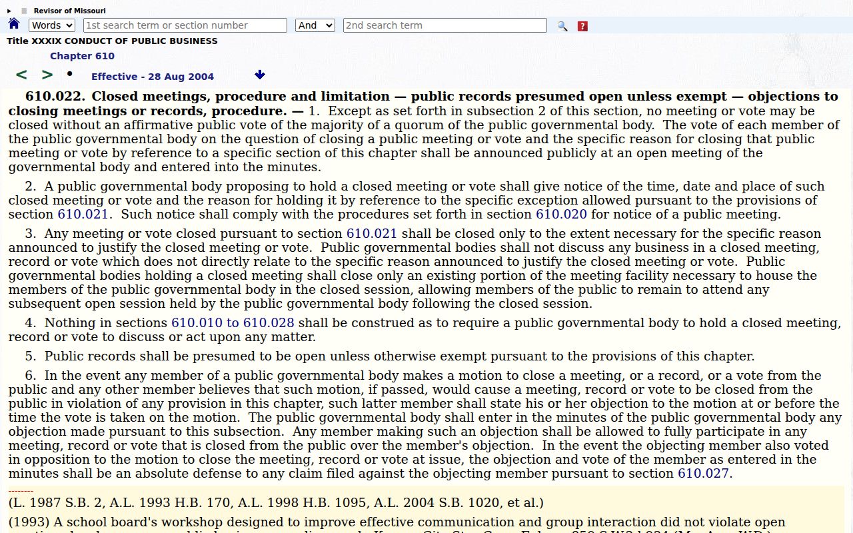
Task: Open the 610.021 link in subsection 3
Action: click(x=372, y=234)
